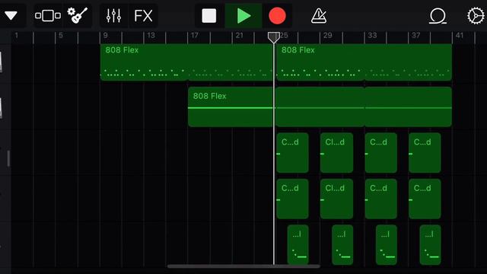
Task: Stop playback with the square button
Action: (209, 16)
